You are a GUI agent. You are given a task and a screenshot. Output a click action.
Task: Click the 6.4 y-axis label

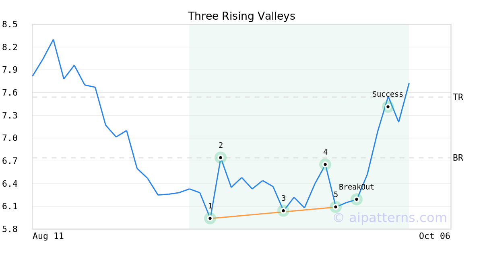(10, 184)
